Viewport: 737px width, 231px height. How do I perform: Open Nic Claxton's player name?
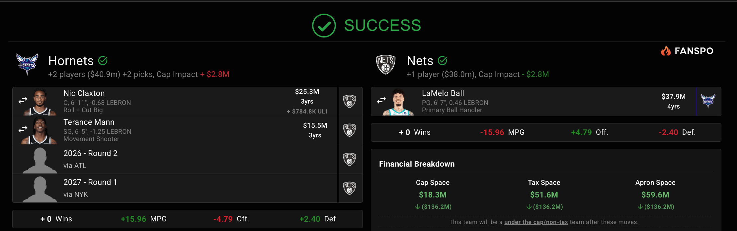pyautogui.click(x=84, y=93)
